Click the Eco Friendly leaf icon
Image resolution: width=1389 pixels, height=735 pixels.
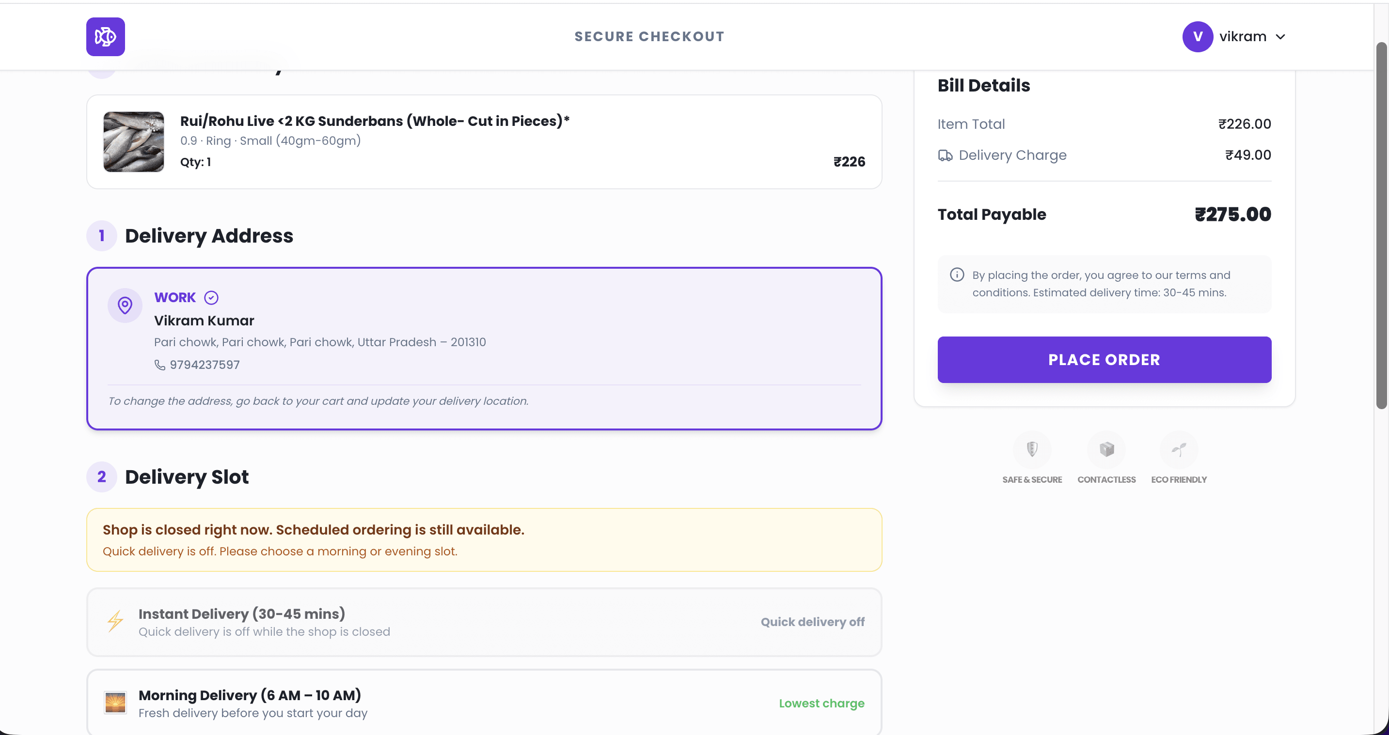pyautogui.click(x=1179, y=449)
